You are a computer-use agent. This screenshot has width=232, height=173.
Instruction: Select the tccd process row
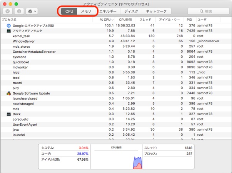coord(116,78)
